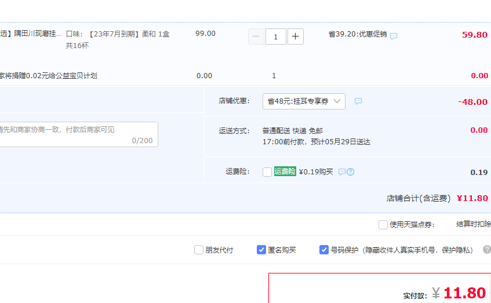Image resolution: width=491 pixels, height=303 pixels.
Task: Click the item subtotal 59.80
Action: click(475, 35)
